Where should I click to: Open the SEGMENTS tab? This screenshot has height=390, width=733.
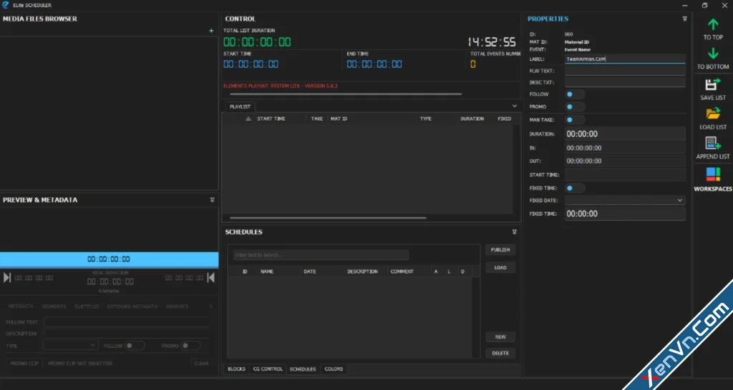click(54, 306)
